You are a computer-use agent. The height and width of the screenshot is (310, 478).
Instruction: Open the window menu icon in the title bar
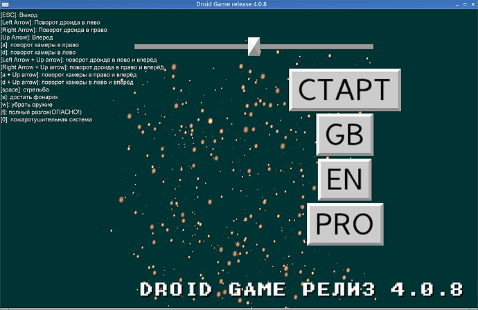6,5
